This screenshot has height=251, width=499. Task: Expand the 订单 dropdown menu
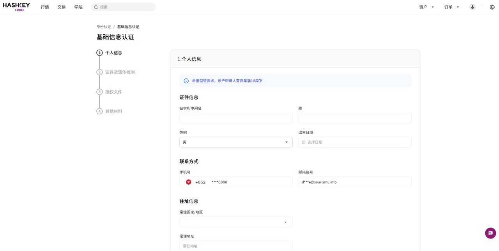pyautogui.click(x=452, y=7)
